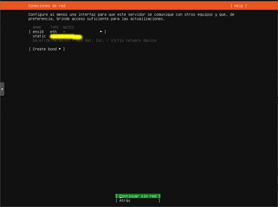The image size is (278, 207).
Task: Open the Create bond option
Action: 47,49
